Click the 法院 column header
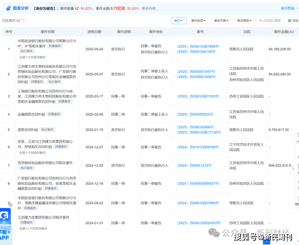The width and height of the screenshot is (299, 245). coord(247,32)
